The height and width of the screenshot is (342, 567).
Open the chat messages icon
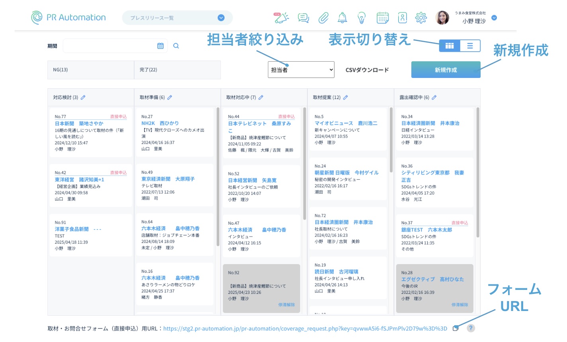pos(303,17)
